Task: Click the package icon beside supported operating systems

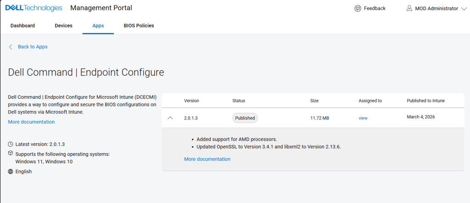Action: [x=11, y=154]
